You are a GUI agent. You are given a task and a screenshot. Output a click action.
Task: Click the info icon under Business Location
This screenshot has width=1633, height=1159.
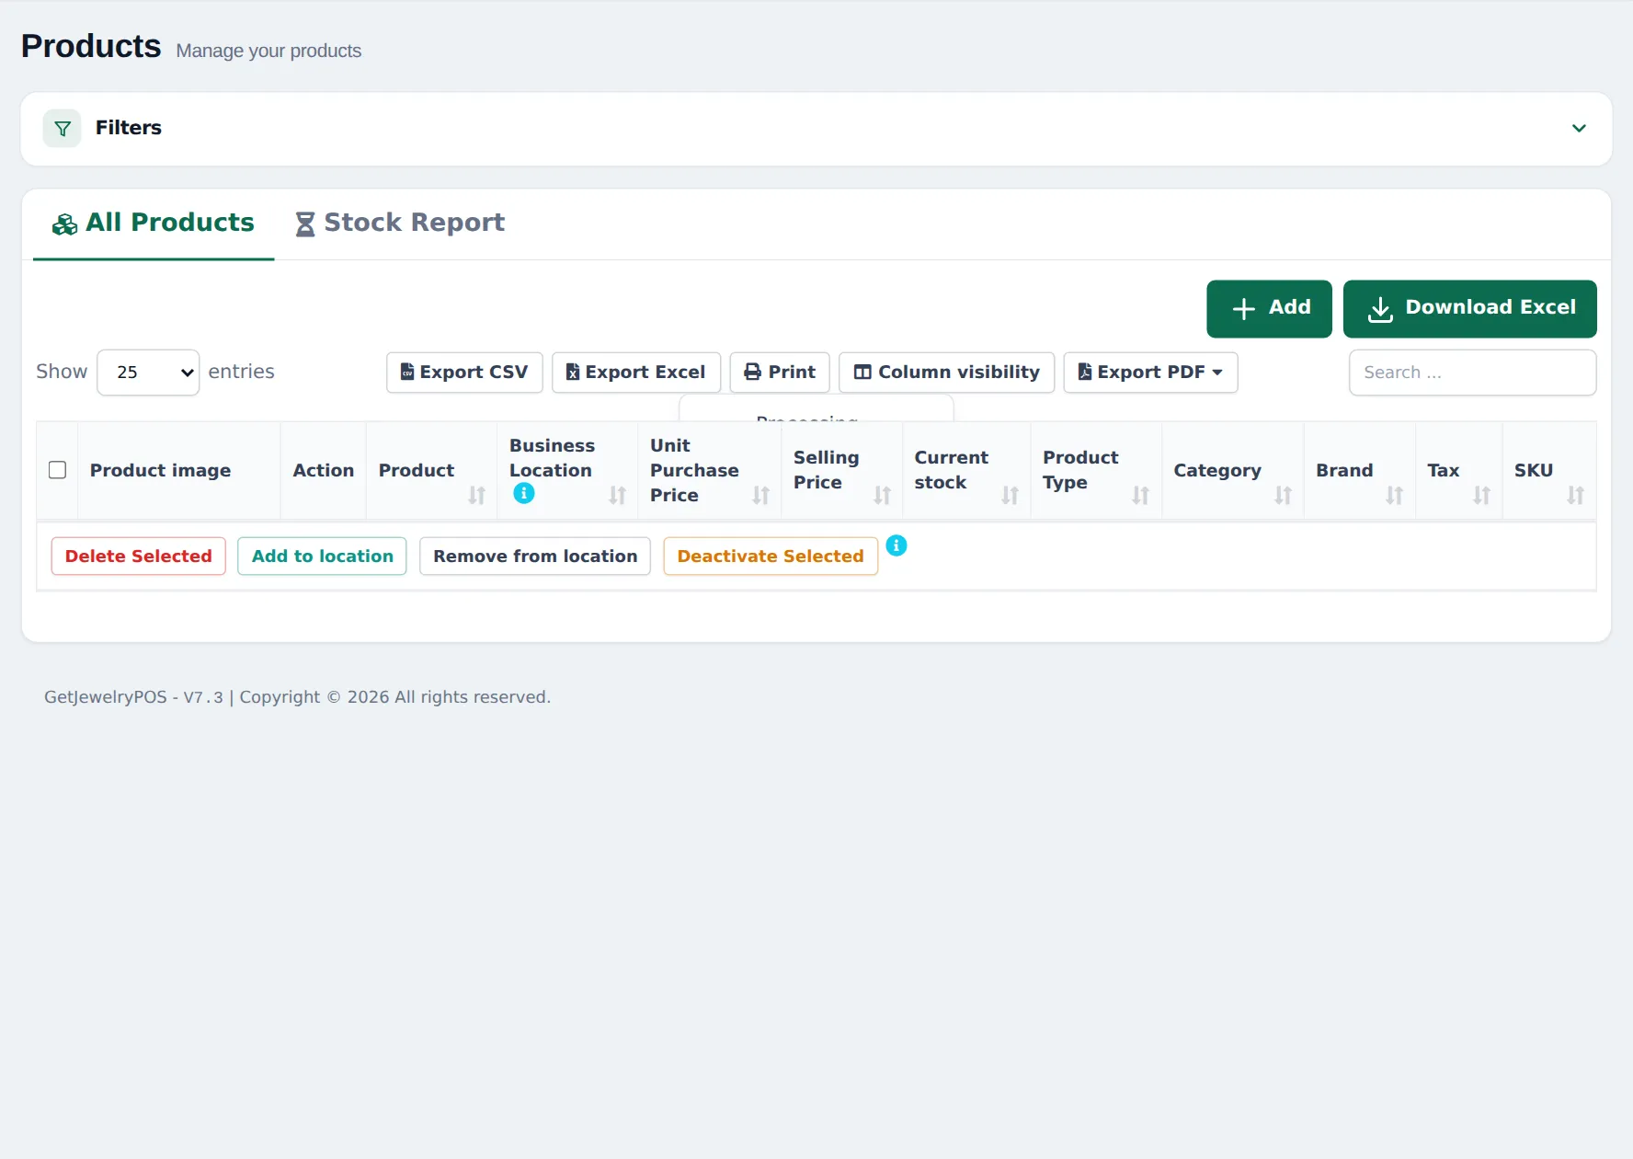[524, 494]
